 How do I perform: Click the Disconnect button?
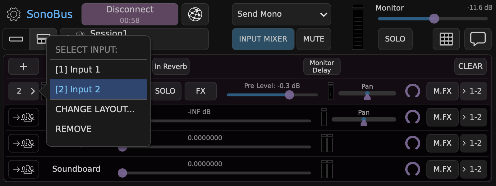(x=130, y=14)
